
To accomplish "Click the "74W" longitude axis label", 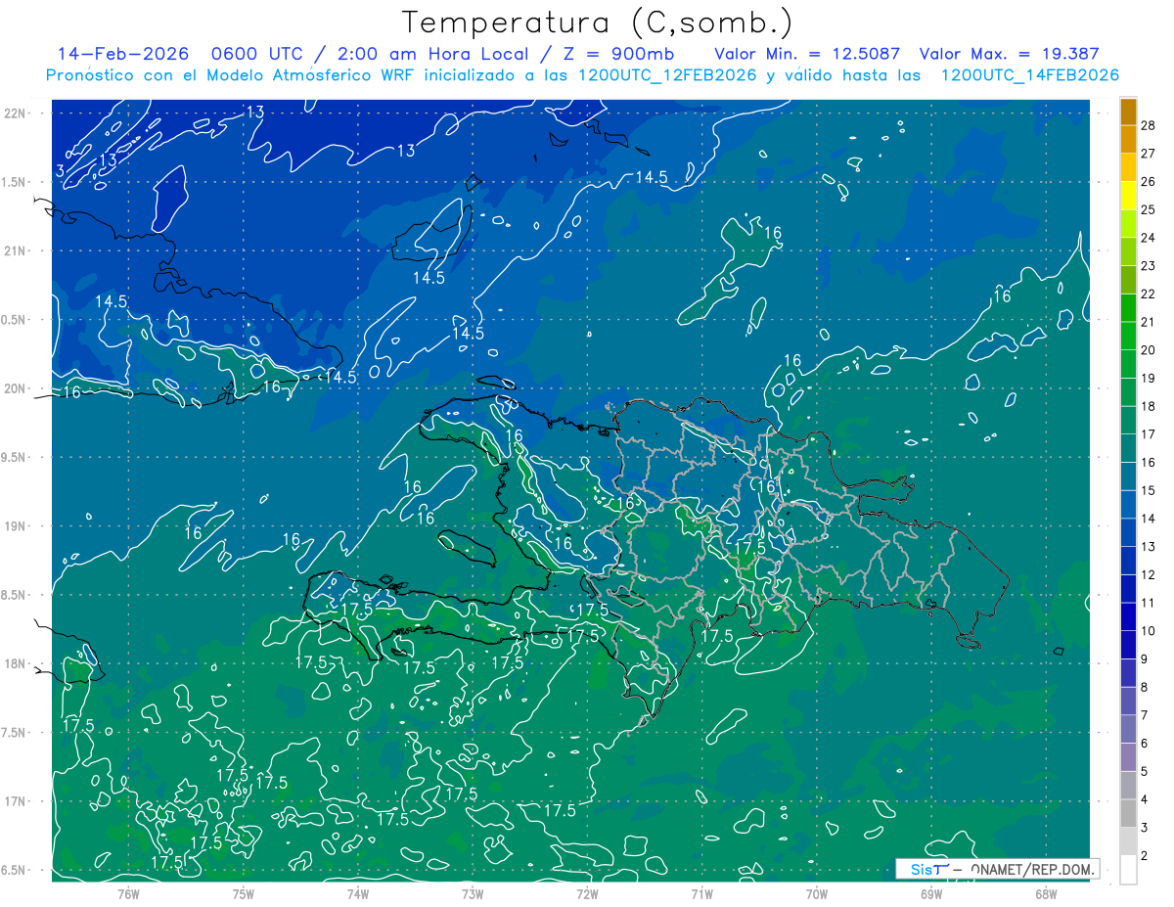I will click(x=358, y=894).
